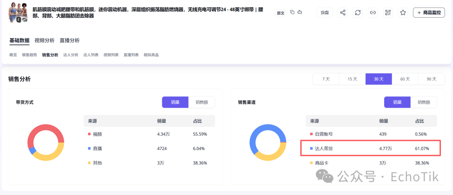Click the 439 sales value

[383, 134]
